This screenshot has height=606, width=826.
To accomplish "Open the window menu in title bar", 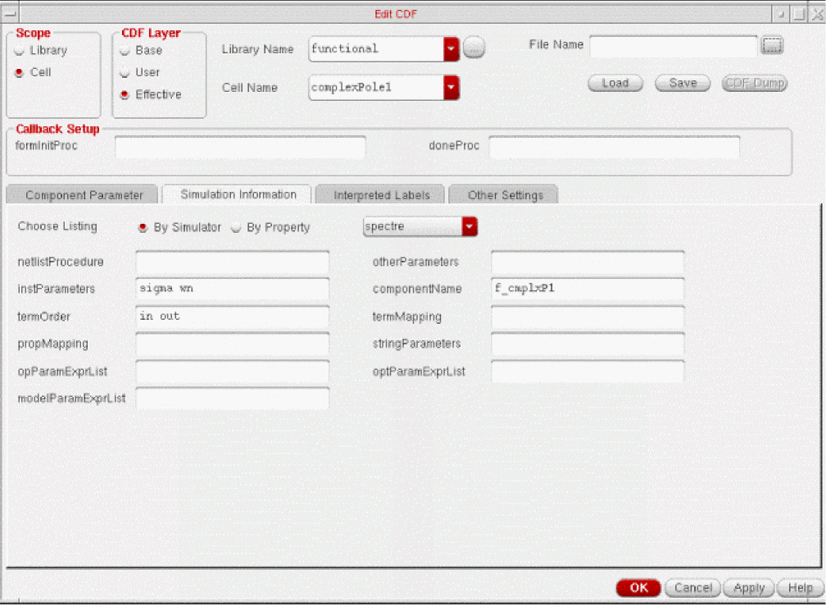I will 11,14.
